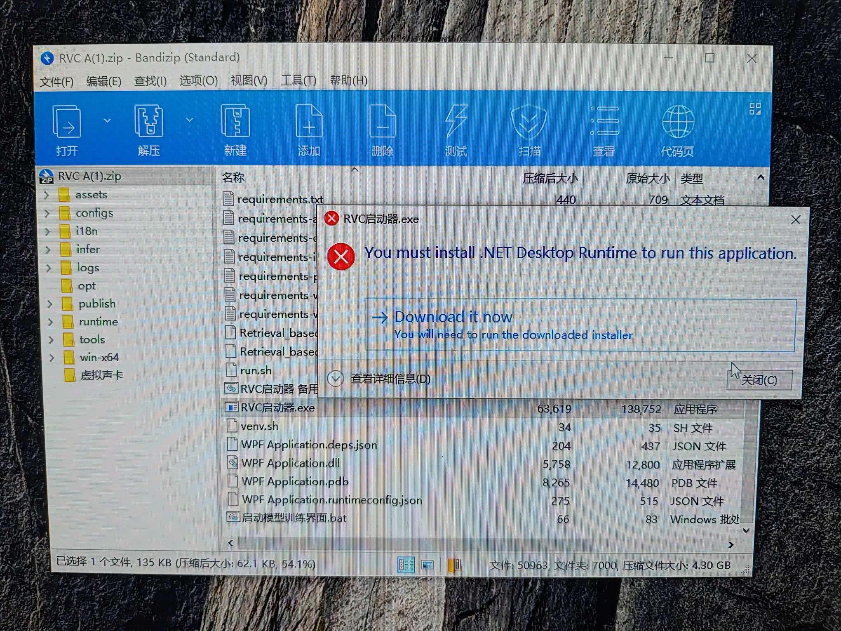Expand the 打开 button dropdown arrow

click(107, 120)
